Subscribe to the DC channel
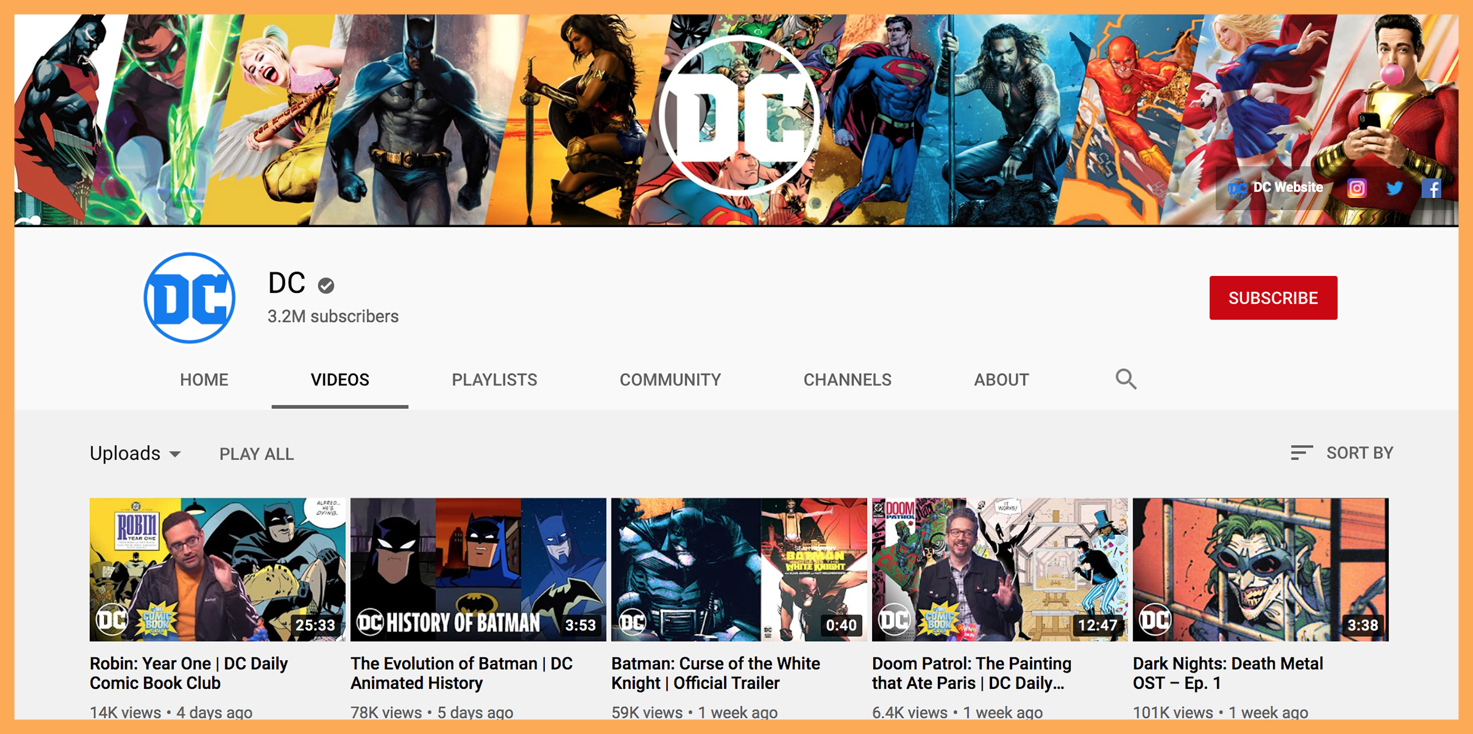 point(1273,298)
